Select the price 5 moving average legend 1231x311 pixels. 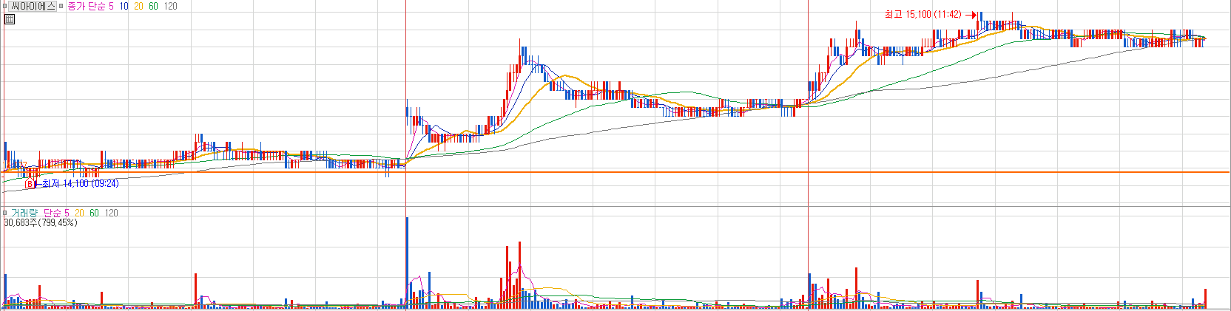pos(111,6)
